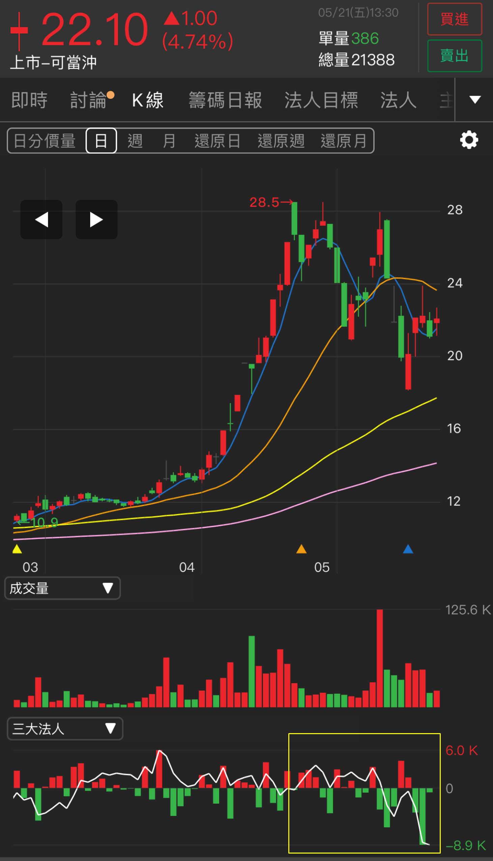The width and height of the screenshot is (493, 861).
Task: Tap the green 賣出 sell button
Action: coord(455,56)
